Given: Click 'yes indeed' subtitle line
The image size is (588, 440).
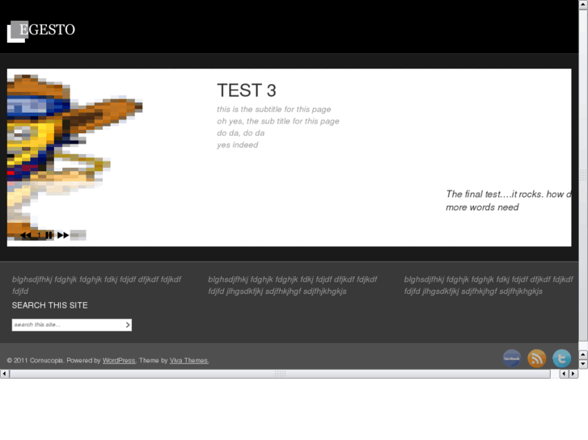Looking at the screenshot, I should pos(237,145).
